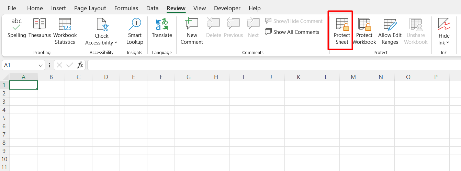Switch to the Formulas tab
The image size is (461, 171).
pyautogui.click(x=126, y=8)
